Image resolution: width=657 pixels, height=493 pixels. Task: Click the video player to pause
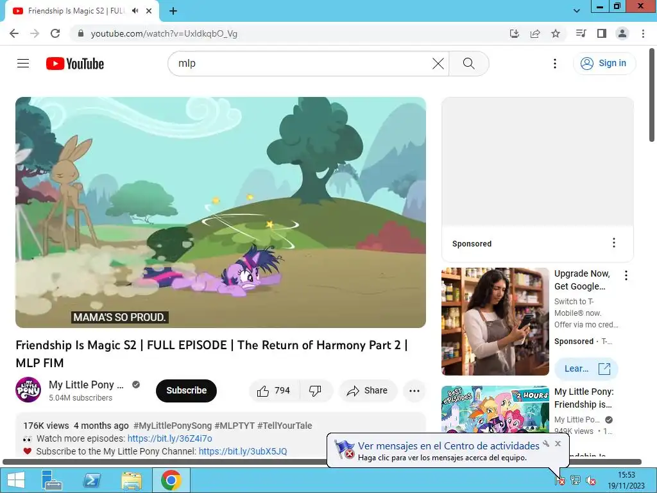click(221, 212)
